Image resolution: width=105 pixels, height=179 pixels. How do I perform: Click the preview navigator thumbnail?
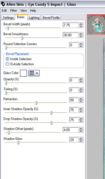tap(96, 25)
